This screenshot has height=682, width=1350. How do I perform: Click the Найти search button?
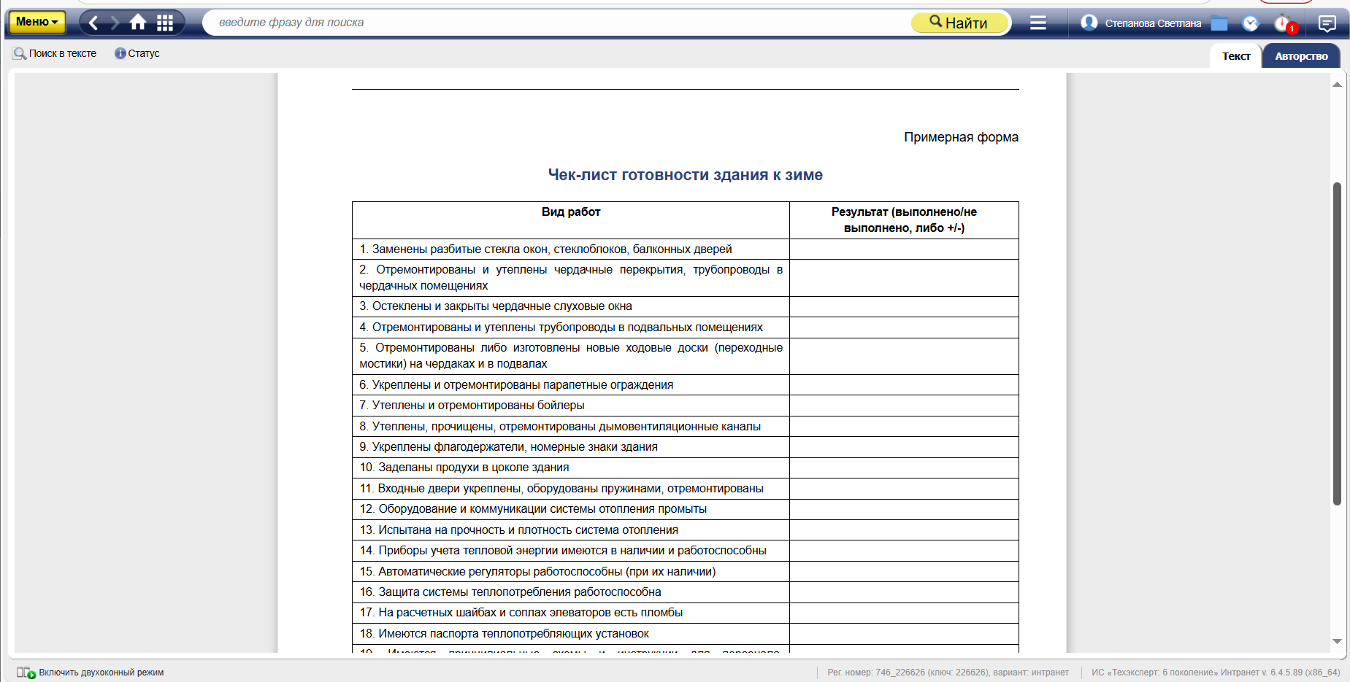coord(959,23)
